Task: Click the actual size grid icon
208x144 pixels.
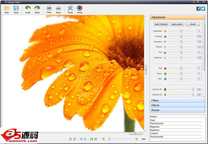Action: tap(92, 139)
